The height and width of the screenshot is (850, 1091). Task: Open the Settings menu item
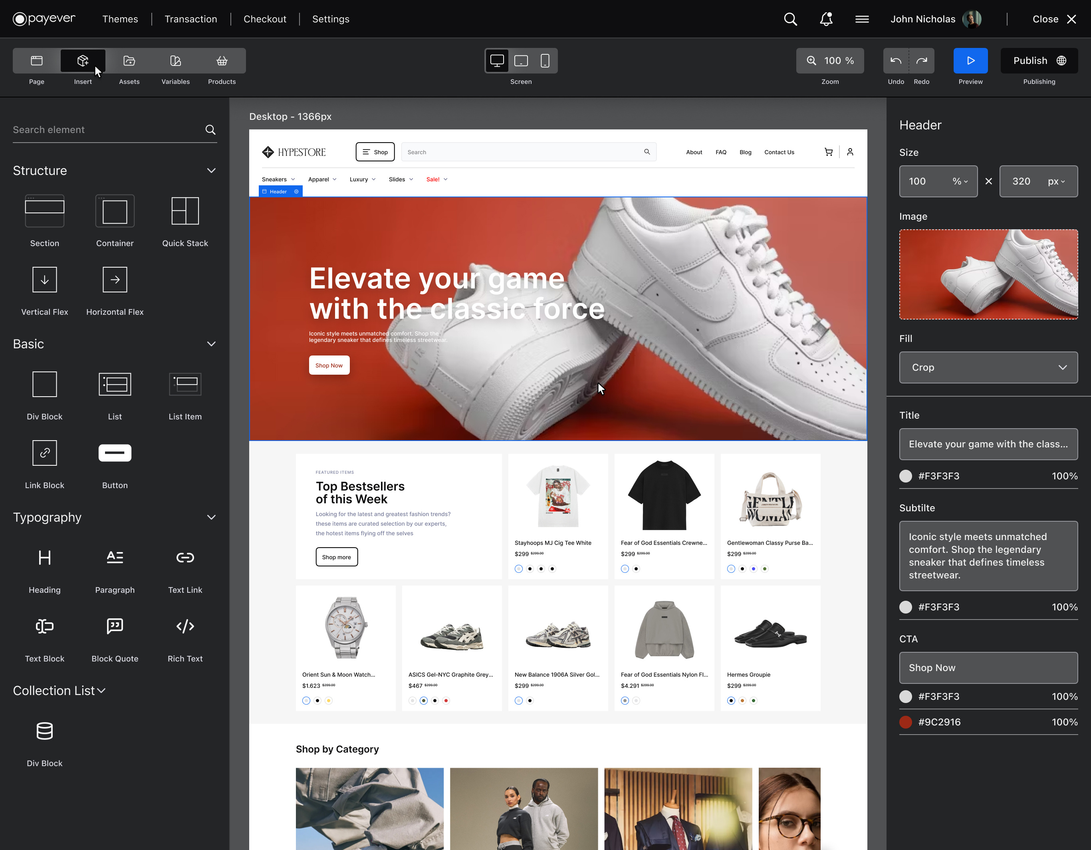click(x=330, y=19)
